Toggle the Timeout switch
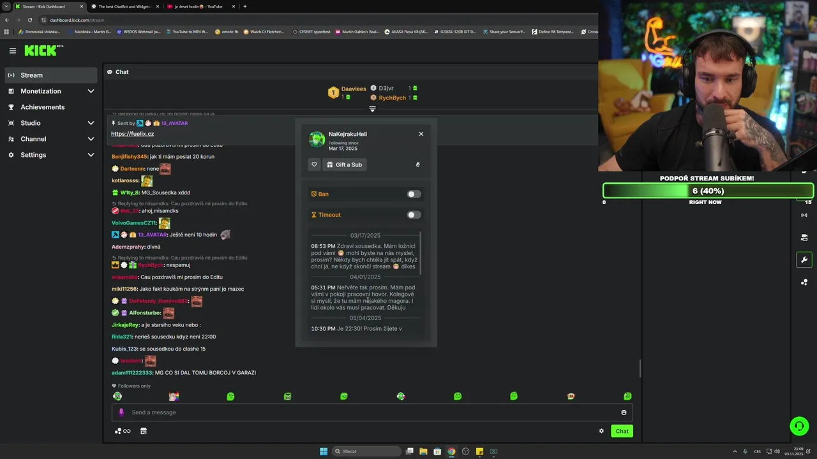 coord(414,215)
